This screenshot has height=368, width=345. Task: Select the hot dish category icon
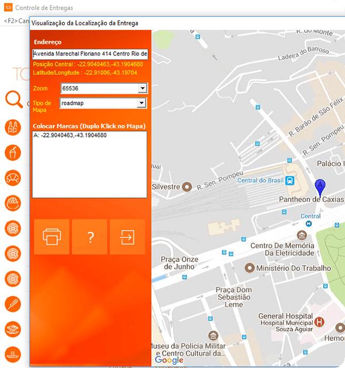click(x=13, y=354)
